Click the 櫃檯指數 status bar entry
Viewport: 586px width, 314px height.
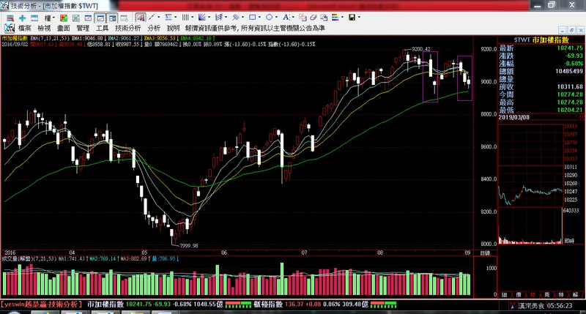click(x=269, y=304)
